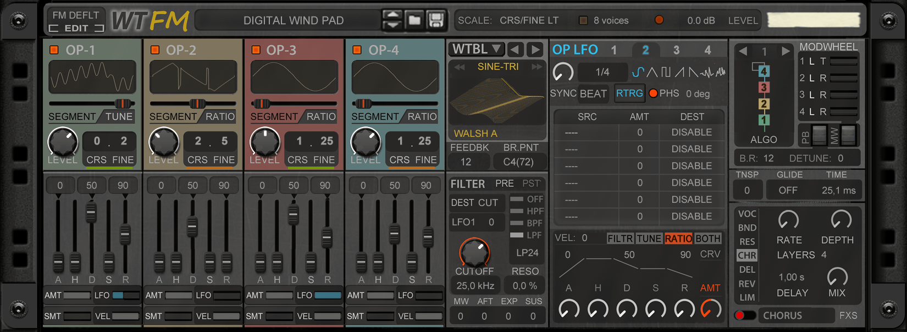Toggle OP-1 operator on/off
This screenshot has height=332, width=907.
click(x=54, y=50)
